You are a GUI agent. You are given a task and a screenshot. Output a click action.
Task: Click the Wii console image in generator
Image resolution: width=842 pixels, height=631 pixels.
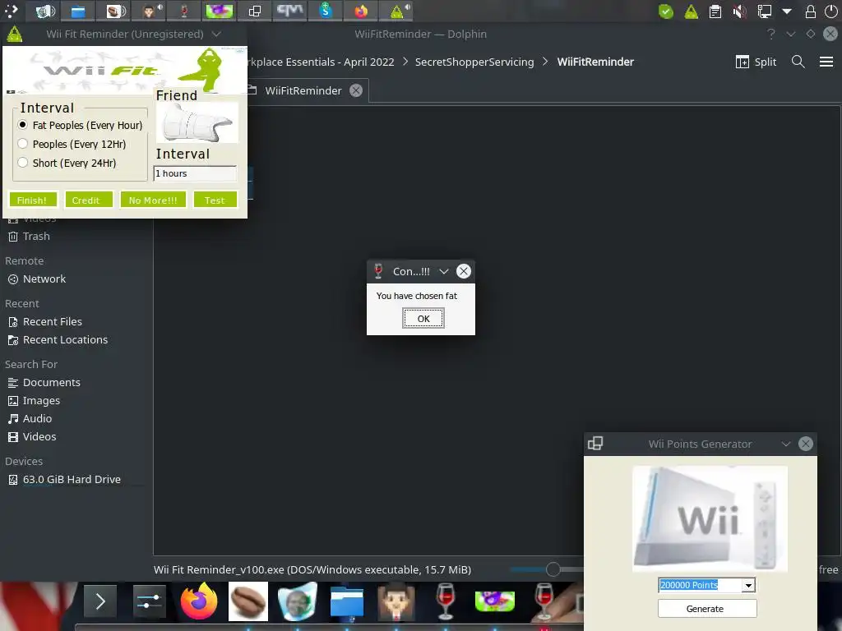pos(710,519)
